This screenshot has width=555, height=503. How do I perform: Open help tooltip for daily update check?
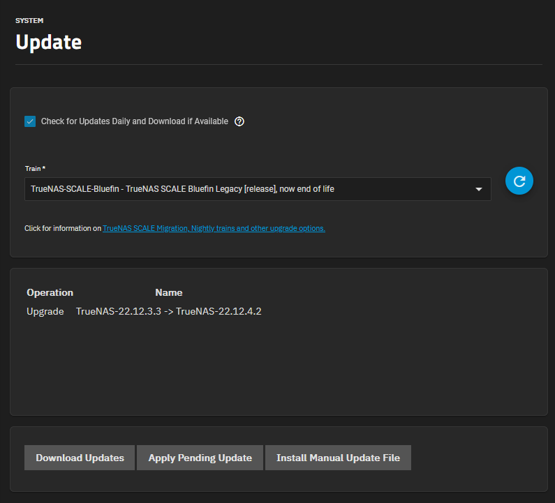pos(239,121)
